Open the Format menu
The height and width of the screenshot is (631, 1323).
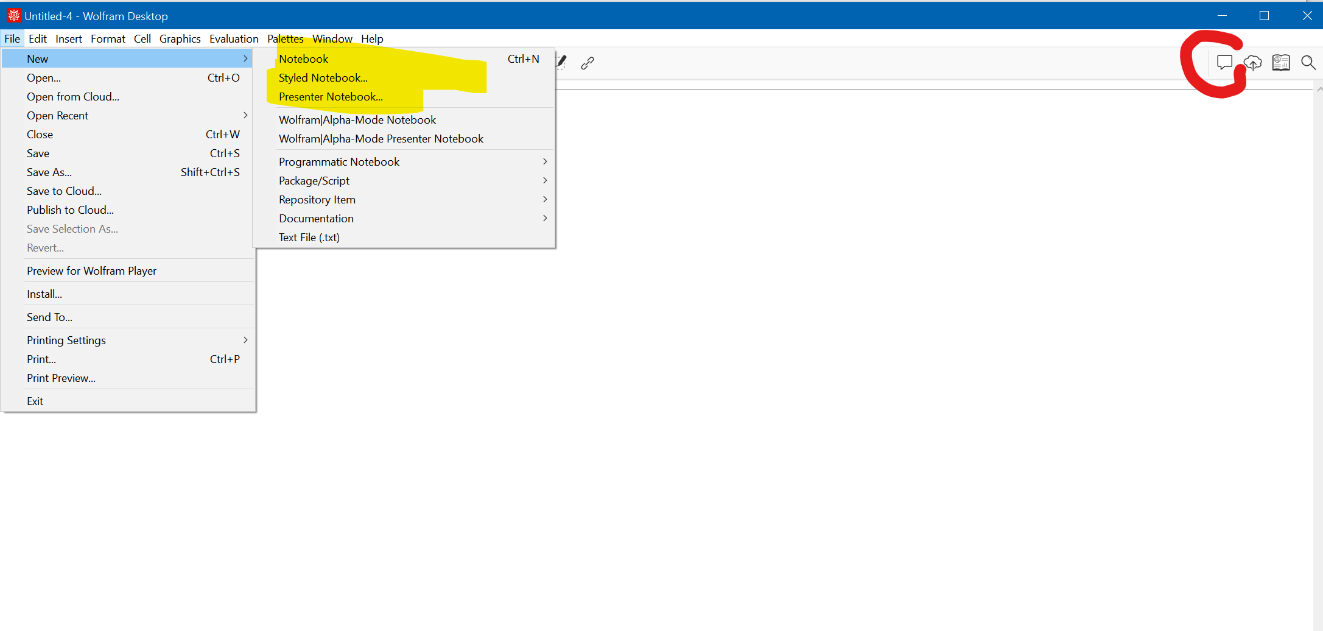(108, 39)
